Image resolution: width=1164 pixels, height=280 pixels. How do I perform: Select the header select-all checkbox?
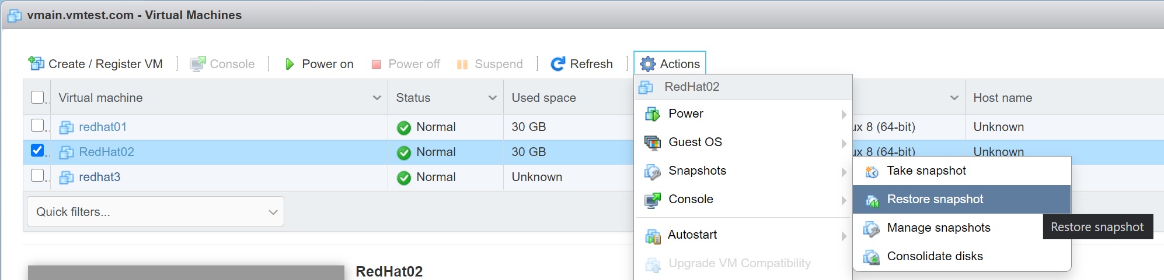37,97
